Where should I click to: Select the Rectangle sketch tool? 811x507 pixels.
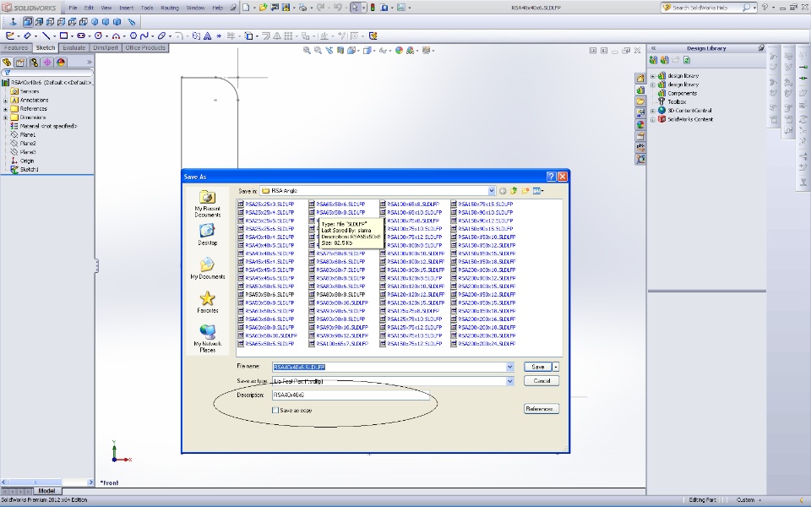coord(63,35)
